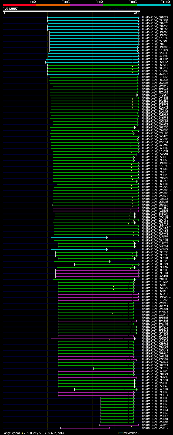Viewport: 173px width, 435px height.
Task: Select the UniRef100_B8B7R3 label
Action: coord(155,261)
